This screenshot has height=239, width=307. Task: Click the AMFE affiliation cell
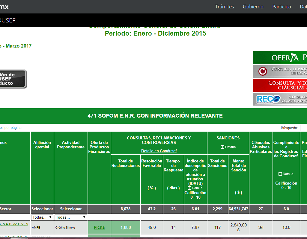(42, 227)
